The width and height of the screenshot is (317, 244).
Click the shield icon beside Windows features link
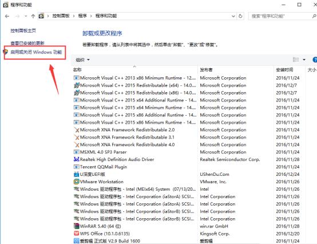6,52
